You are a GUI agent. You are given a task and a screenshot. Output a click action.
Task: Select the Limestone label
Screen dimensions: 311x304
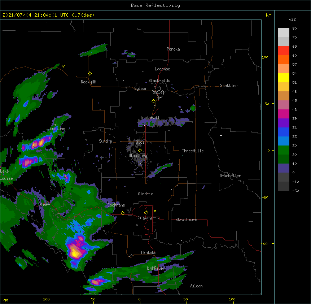[55, 129]
